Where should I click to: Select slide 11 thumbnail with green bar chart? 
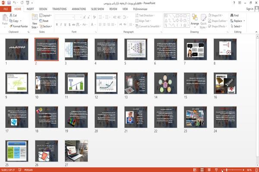tap(76, 83)
